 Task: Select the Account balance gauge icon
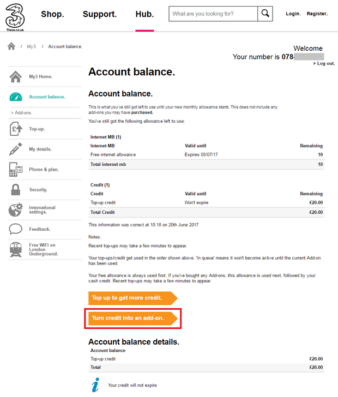16,97
